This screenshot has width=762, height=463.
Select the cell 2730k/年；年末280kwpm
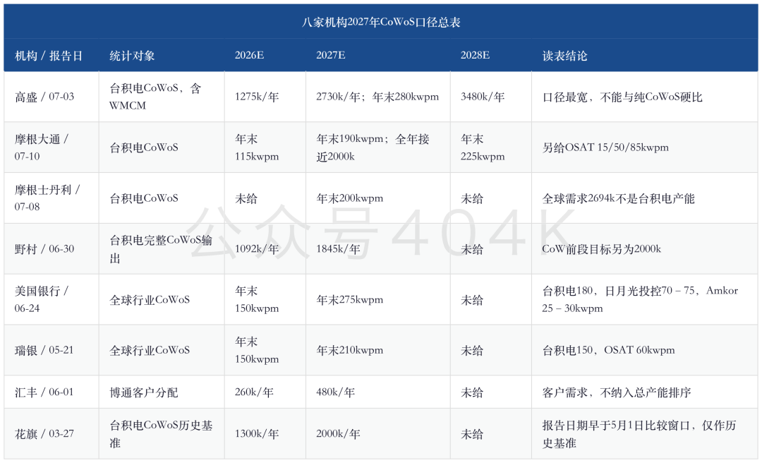click(x=377, y=97)
